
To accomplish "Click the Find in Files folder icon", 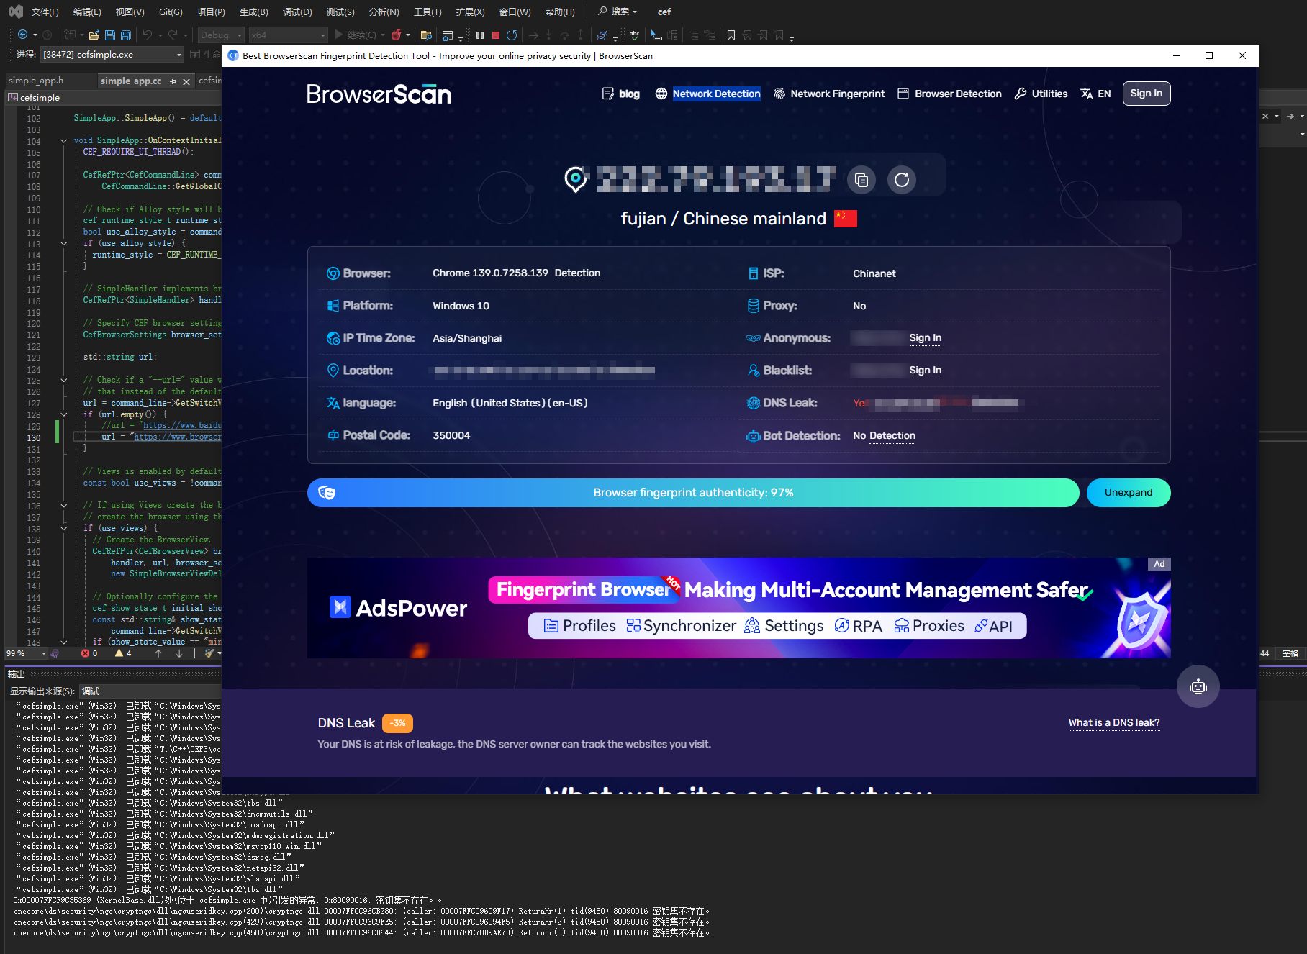I will (426, 35).
